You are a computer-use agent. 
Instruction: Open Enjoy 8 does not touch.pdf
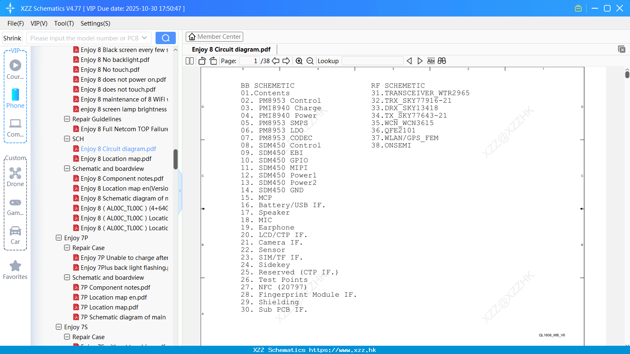(118, 89)
